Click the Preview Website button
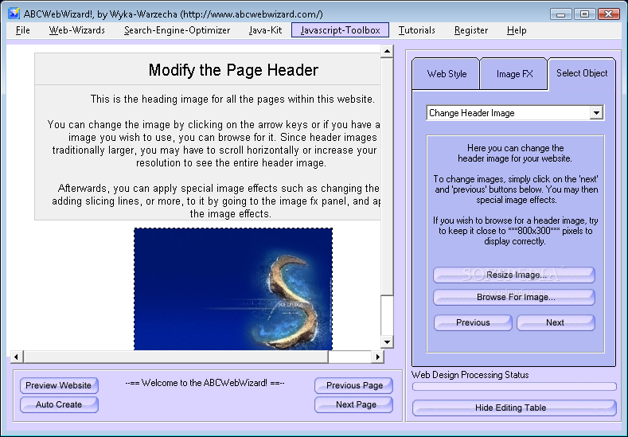Image resolution: width=628 pixels, height=437 pixels. (59, 386)
